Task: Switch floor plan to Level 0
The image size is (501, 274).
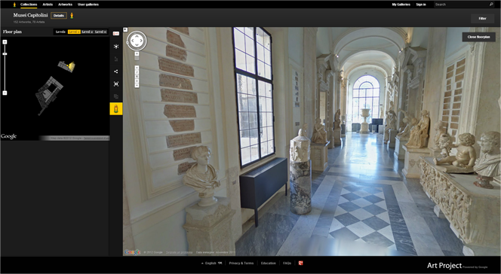Action: pos(100,32)
